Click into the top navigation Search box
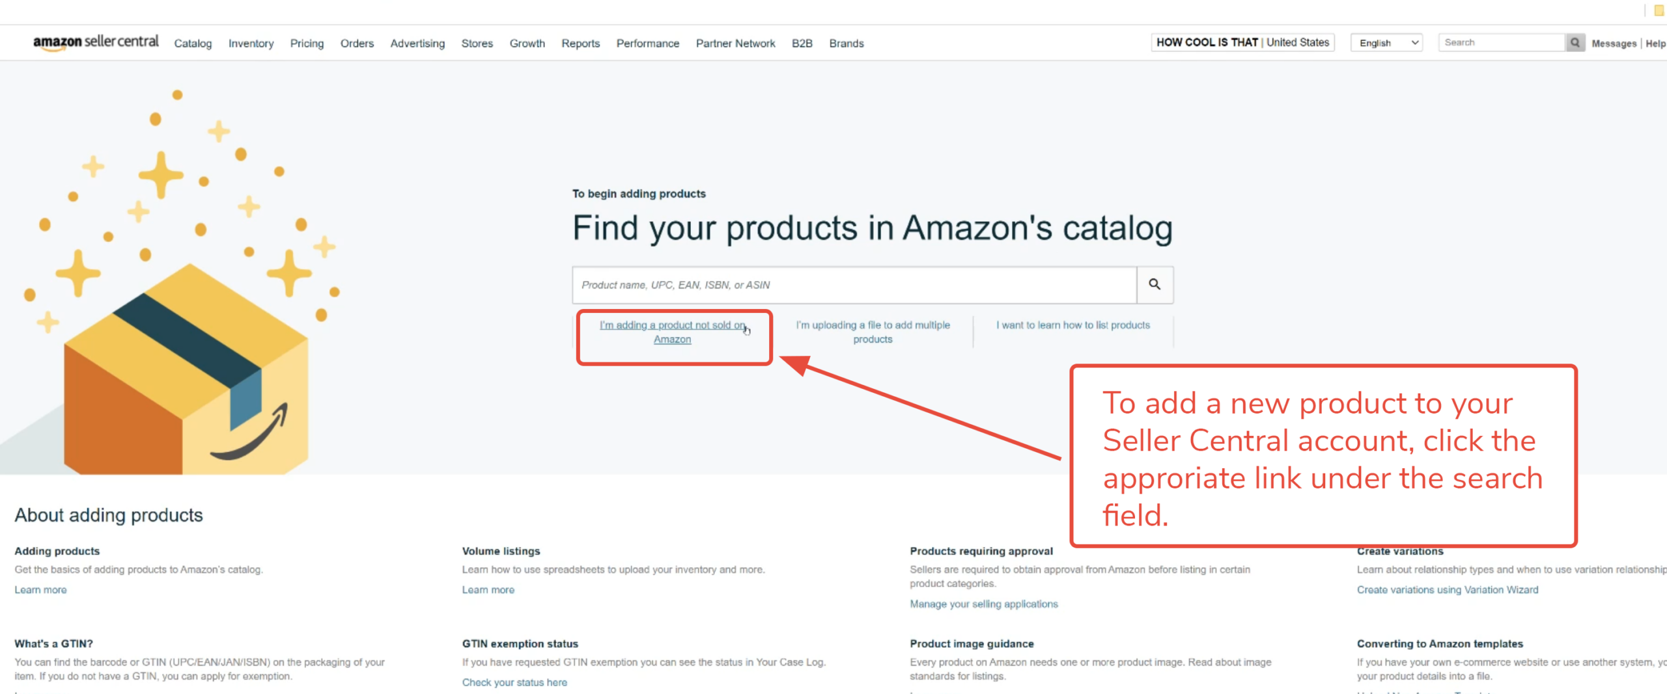Viewport: 1667px width, 694px height. [1501, 43]
